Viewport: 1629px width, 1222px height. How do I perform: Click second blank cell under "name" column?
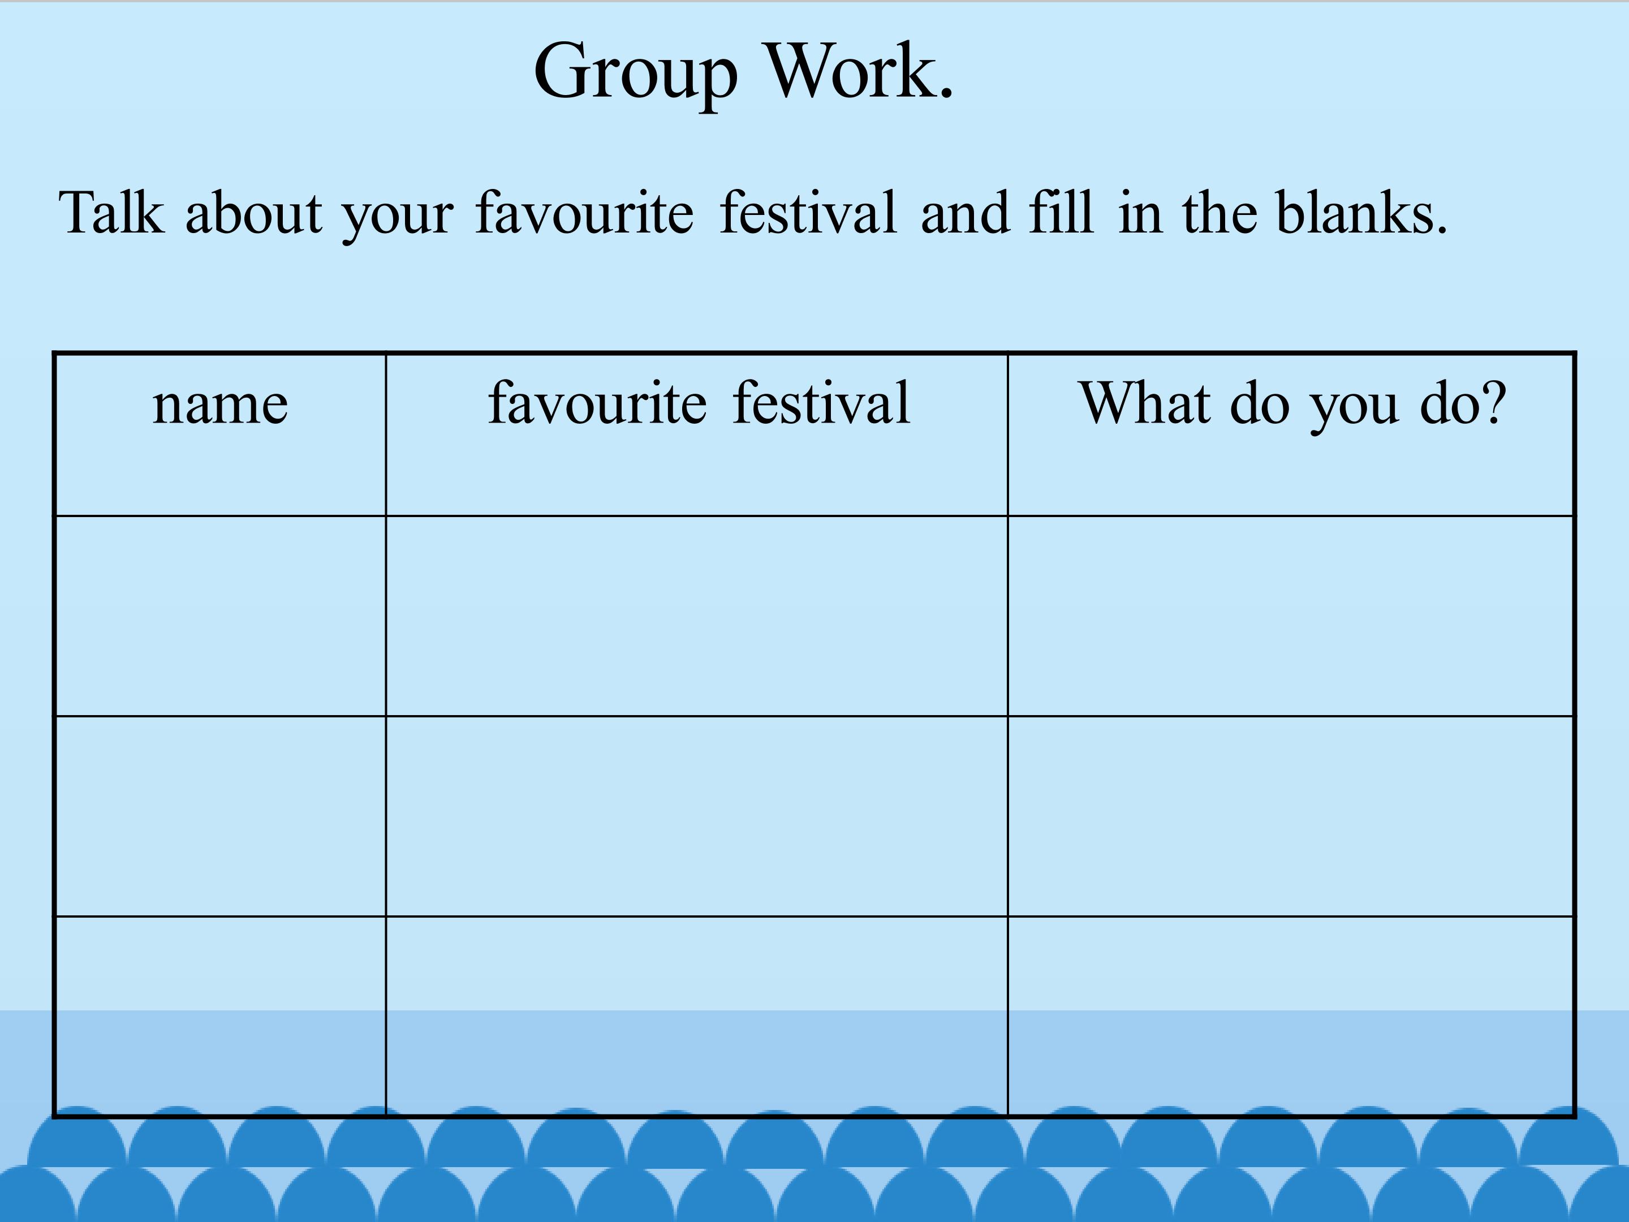point(220,816)
